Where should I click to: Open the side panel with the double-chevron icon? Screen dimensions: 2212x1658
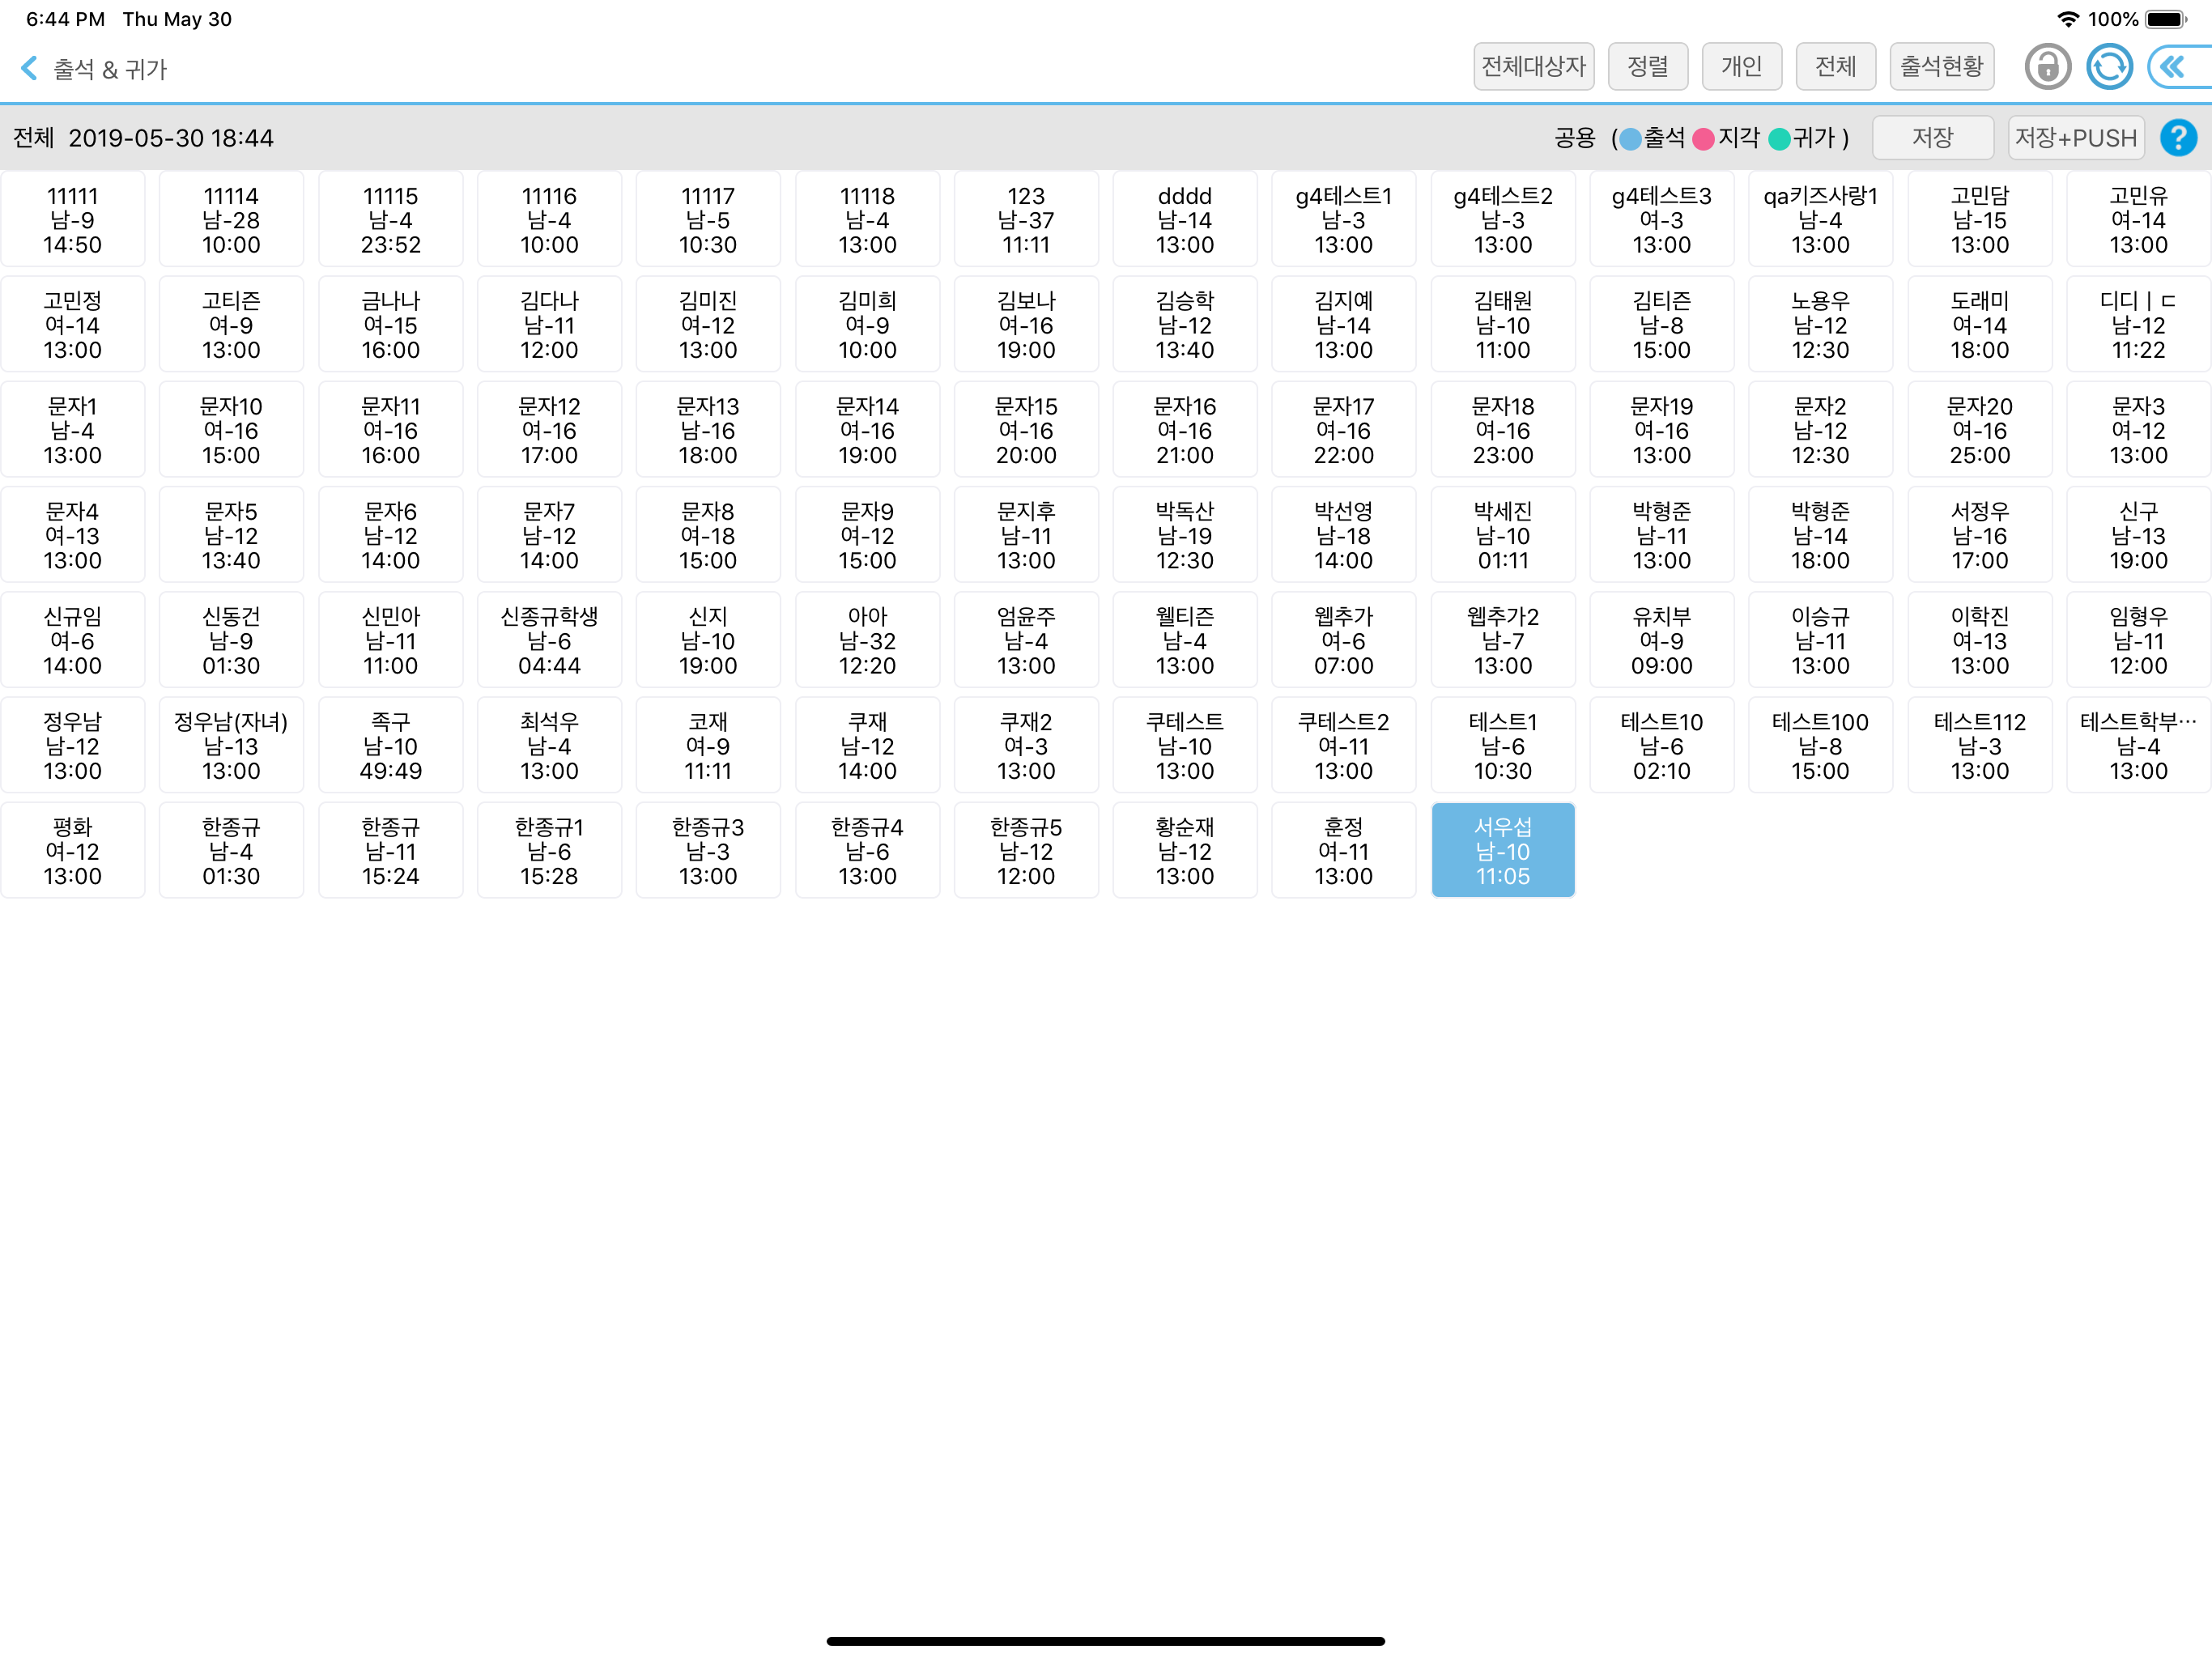click(x=2178, y=67)
